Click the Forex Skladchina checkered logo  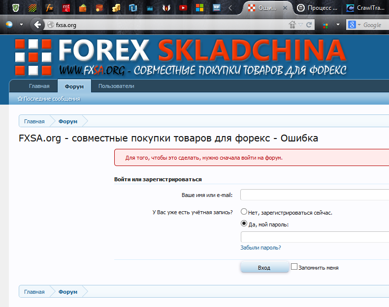(x=33, y=57)
